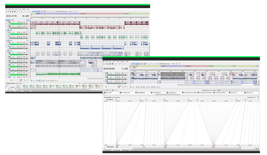Screen dimensions: 267x155
Task: Play from start in the Mixing Console window
Action: point(37,81)
